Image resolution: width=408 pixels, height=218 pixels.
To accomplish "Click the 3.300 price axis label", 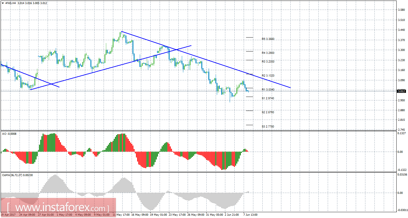I will pyautogui.click(x=401, y=50).
